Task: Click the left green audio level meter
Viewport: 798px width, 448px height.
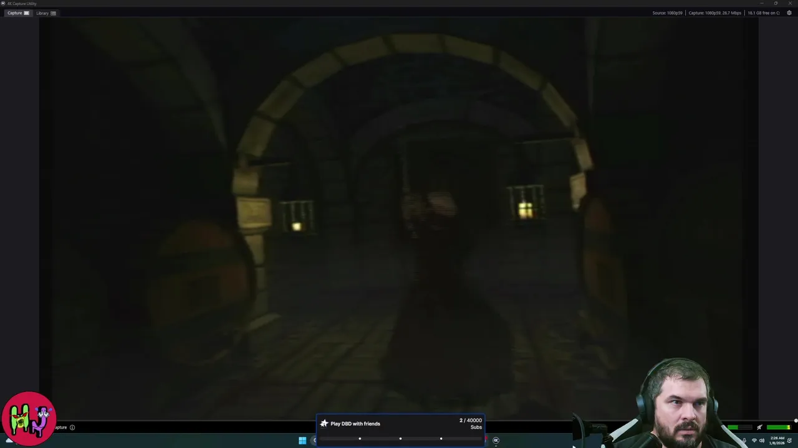Action: [x=739, y=427]
